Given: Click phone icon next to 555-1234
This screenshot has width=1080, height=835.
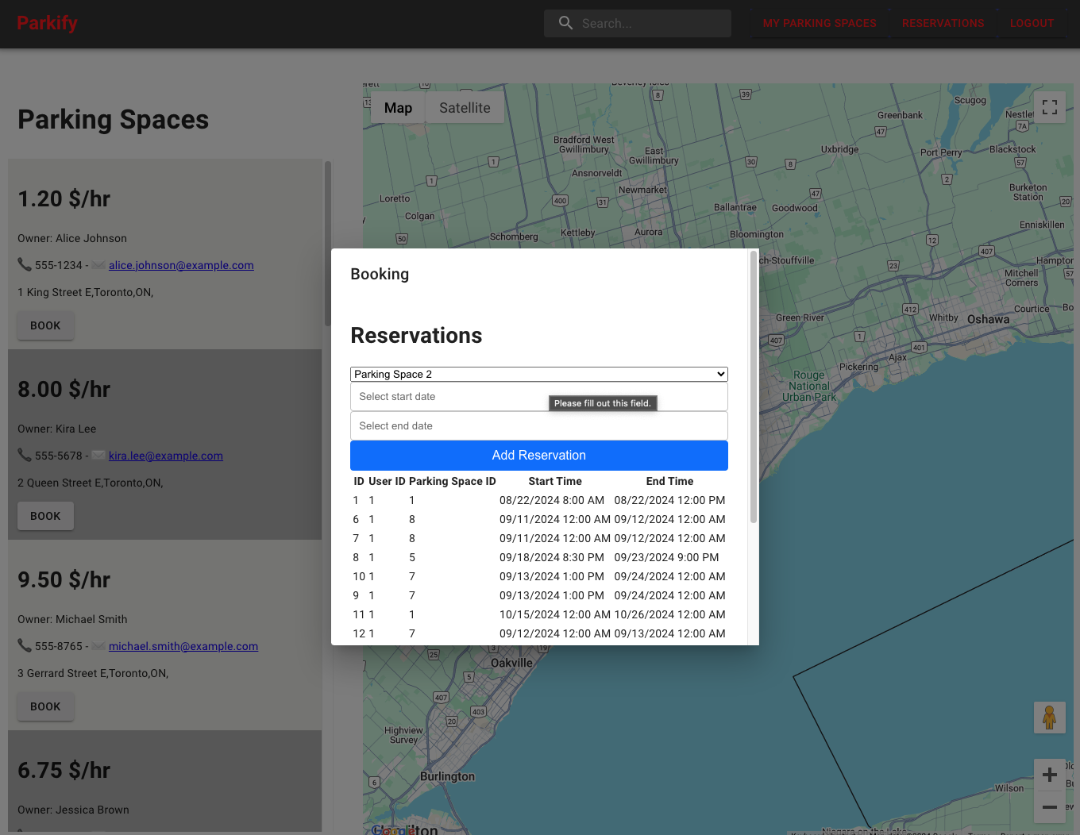Looking at the screenshot, I should click(25, 264).
